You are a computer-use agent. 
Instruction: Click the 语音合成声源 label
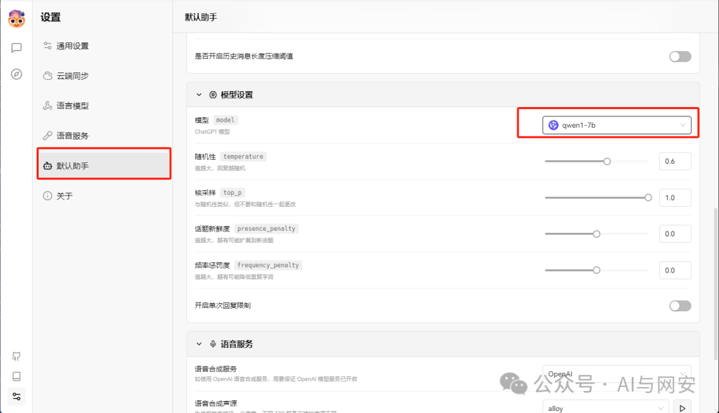(x=216, y=404)
